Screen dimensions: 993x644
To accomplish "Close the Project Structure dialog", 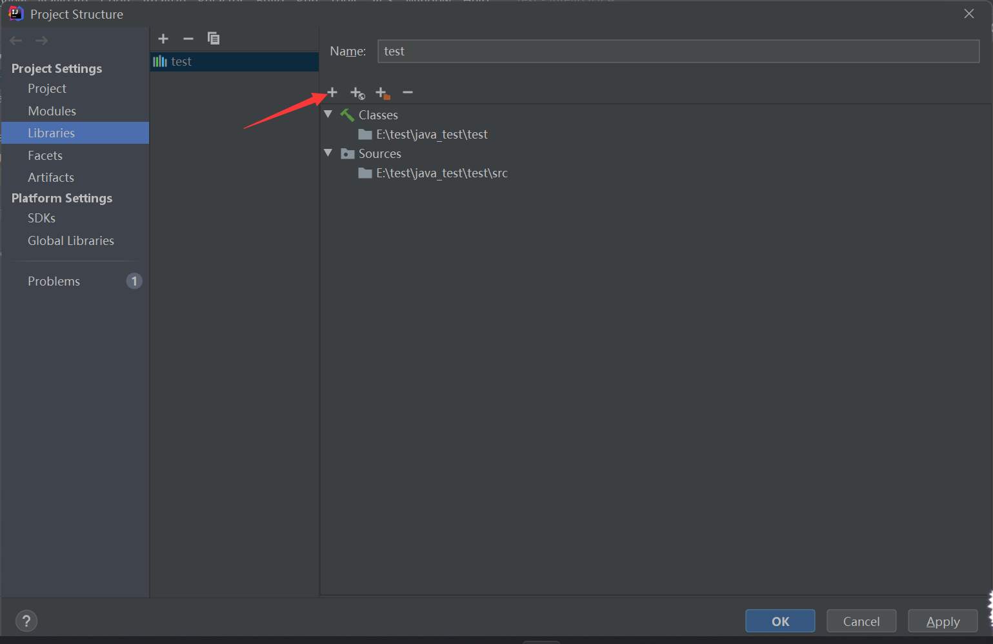I will click(968, 14).
